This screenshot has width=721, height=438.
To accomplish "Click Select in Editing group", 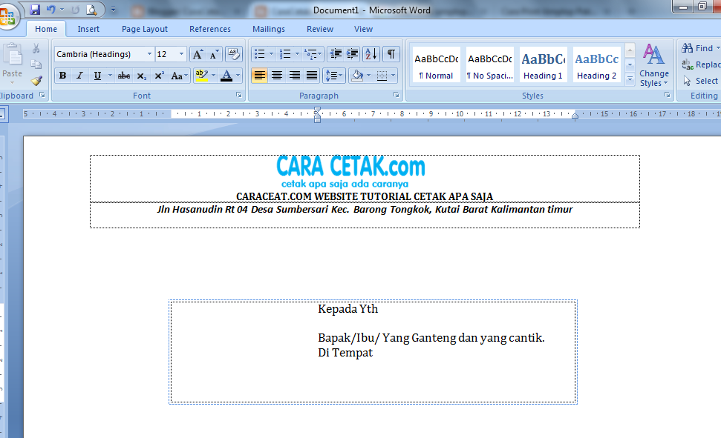I will click(701, 81).
